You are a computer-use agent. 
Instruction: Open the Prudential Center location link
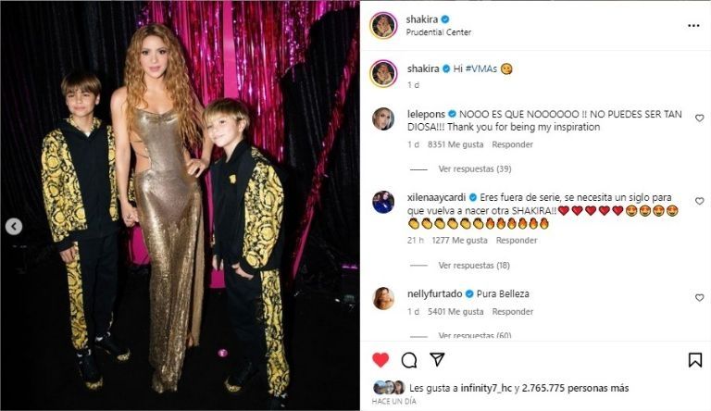point(439,32)
